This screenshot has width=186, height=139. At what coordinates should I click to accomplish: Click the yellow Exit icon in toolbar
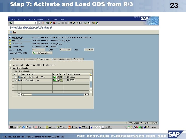click(51, 23)
